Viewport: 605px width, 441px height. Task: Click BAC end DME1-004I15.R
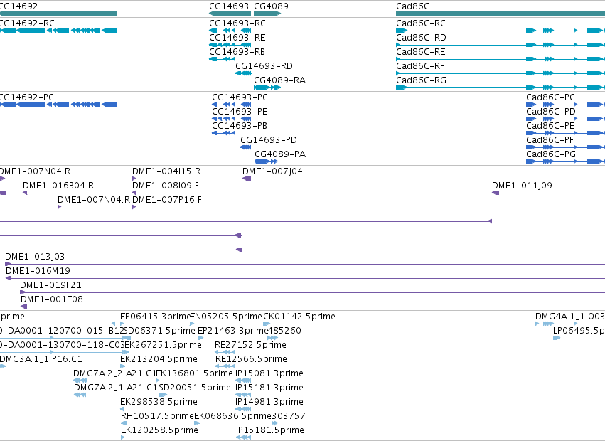134,179
